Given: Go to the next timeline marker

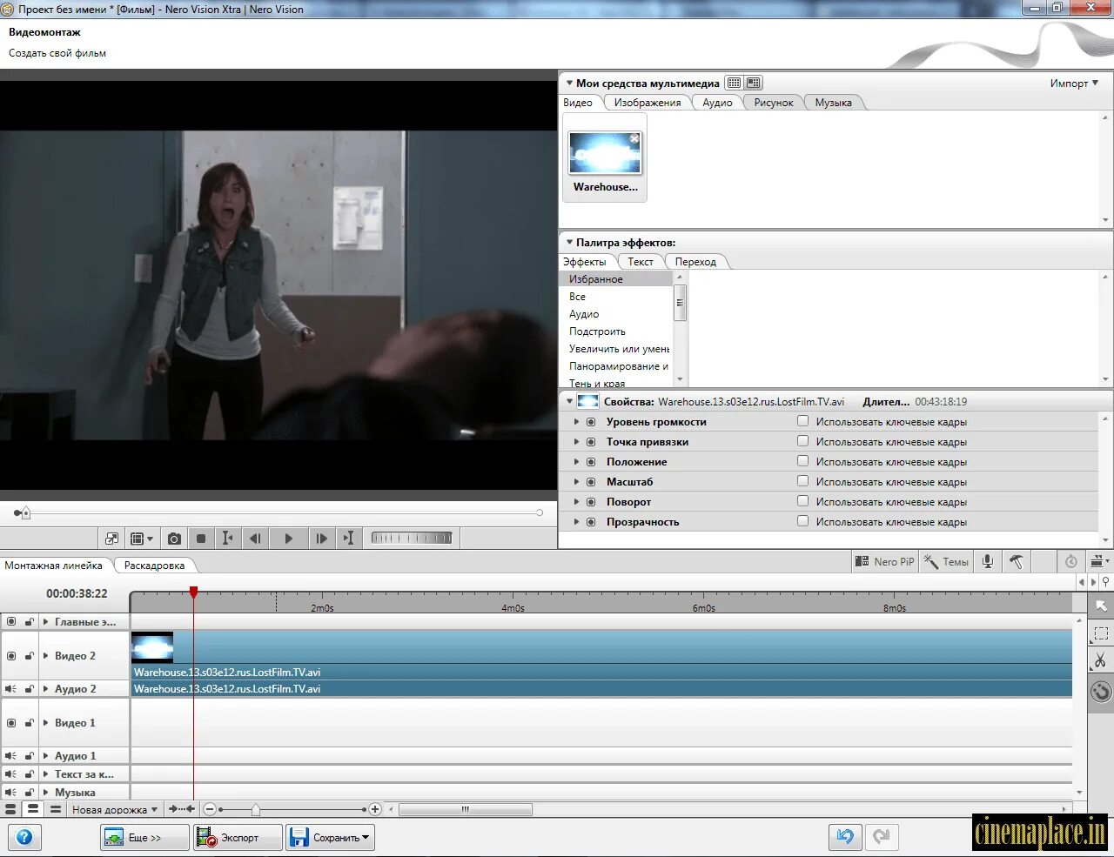Looking at the screenshot, I should 1092,582.
